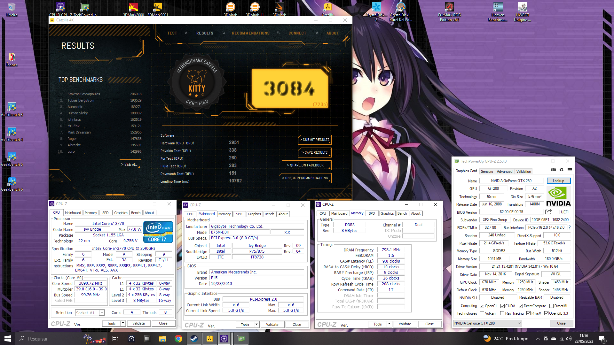Toggle the CUDA checkbox in GPU-Z
The height and width of the screenshot is (345, 614).
click(502, 306)
